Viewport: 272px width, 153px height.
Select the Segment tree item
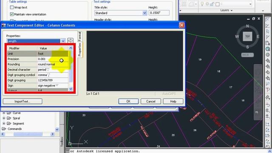[x=18, y=124]
